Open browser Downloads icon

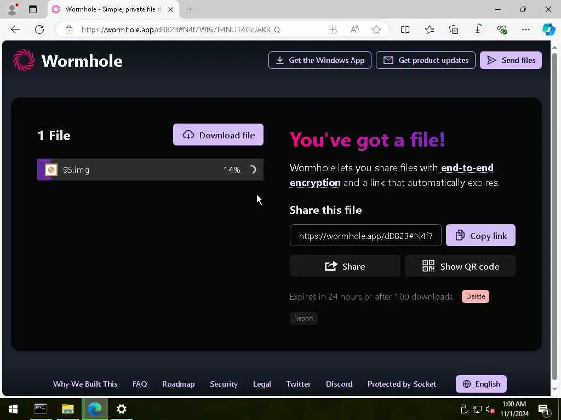(x=478, y=30)
